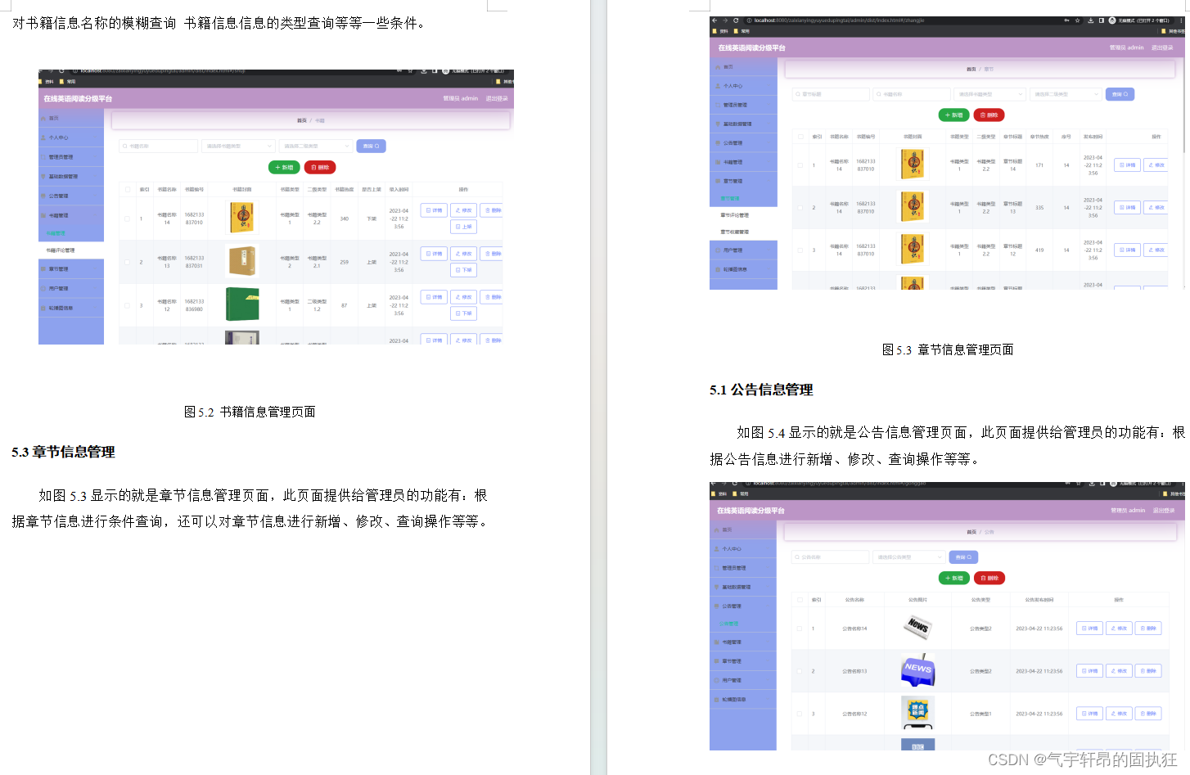Click 修改 button for 公告名称13 row
The width and height of the screenshot is (1190, 775).
1119,671
